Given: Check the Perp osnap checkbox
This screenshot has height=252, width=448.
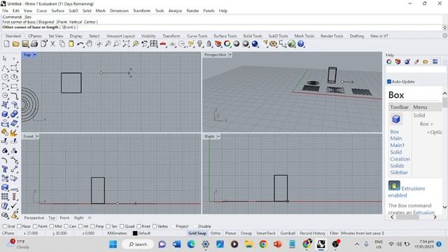Looking at the screenshot, I should coord(92,226).
